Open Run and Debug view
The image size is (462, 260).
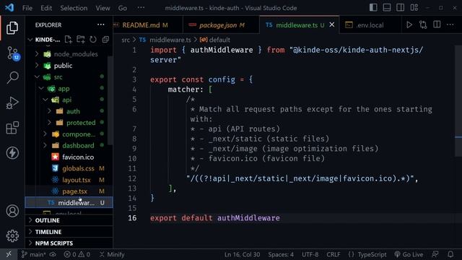pos(12,103)
